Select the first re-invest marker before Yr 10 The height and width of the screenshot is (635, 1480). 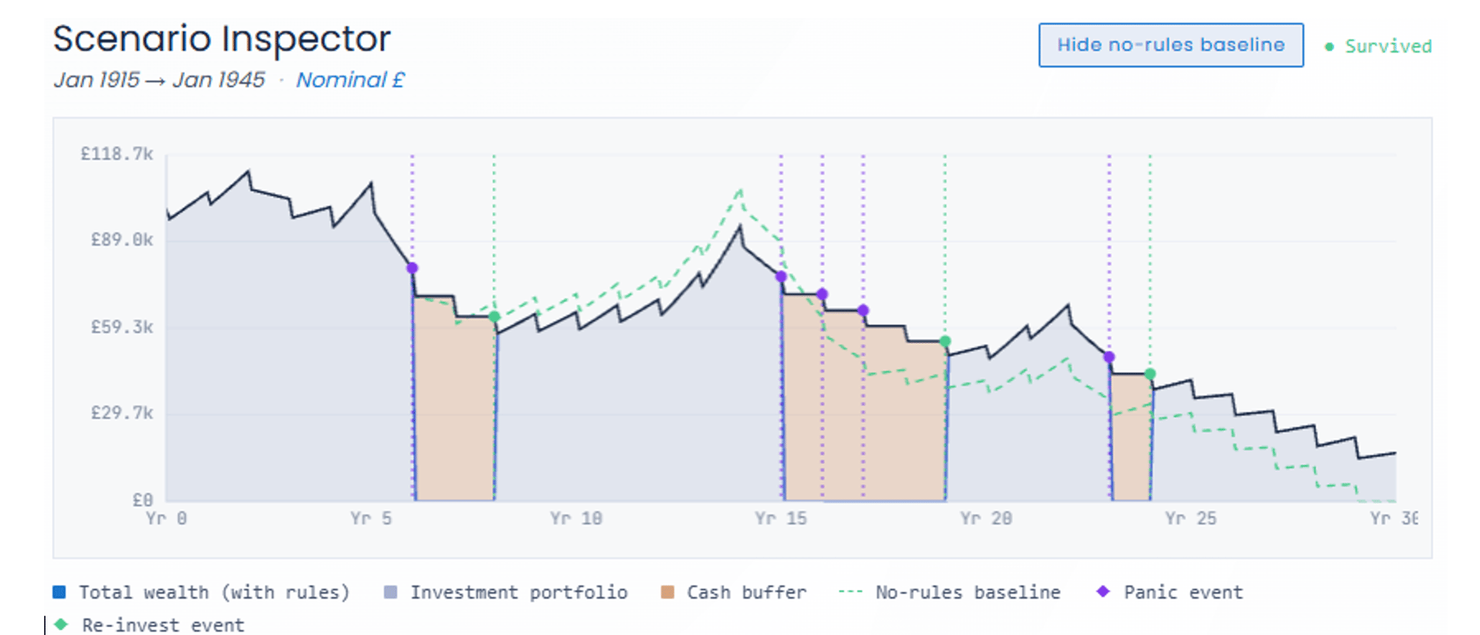point(494,317)
